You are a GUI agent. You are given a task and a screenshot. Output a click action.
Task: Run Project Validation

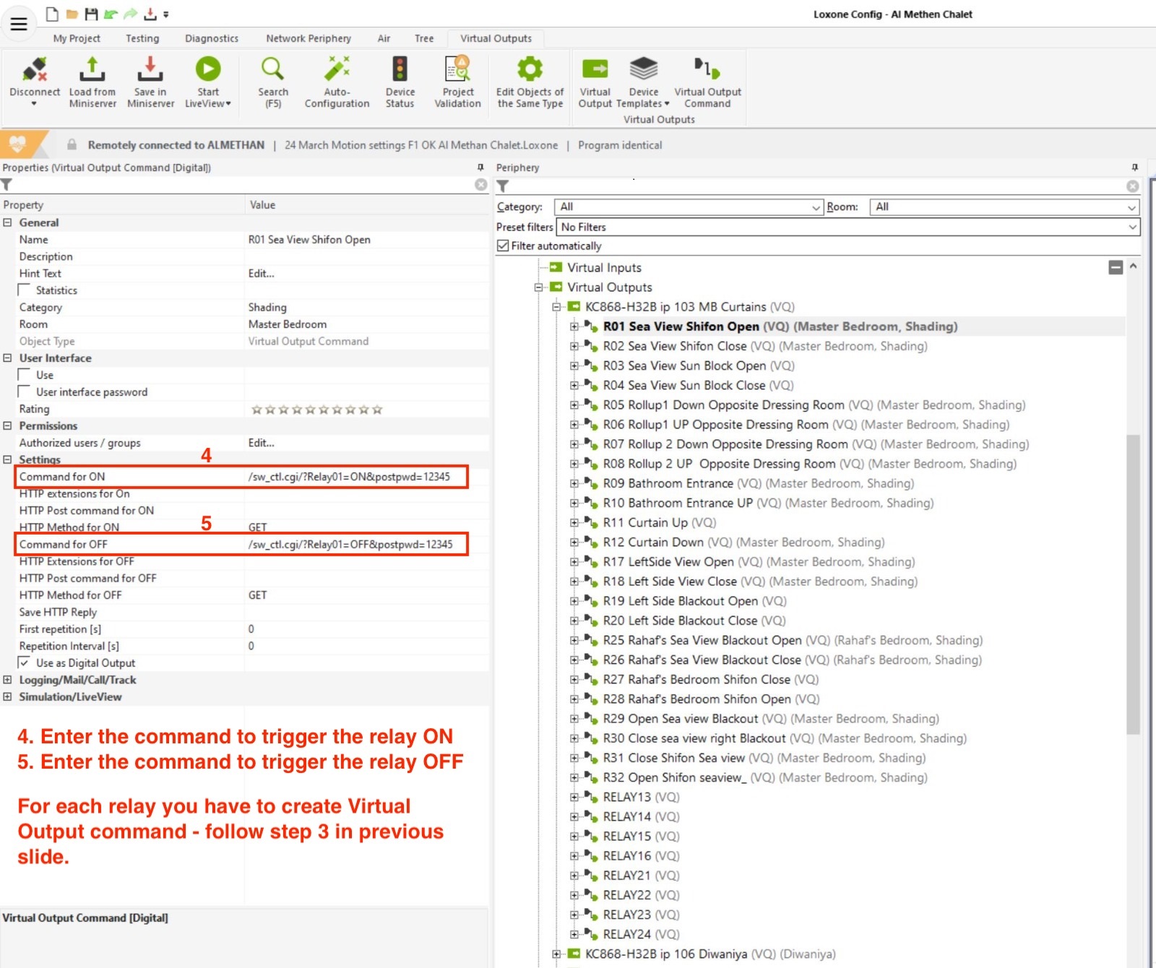457,70
